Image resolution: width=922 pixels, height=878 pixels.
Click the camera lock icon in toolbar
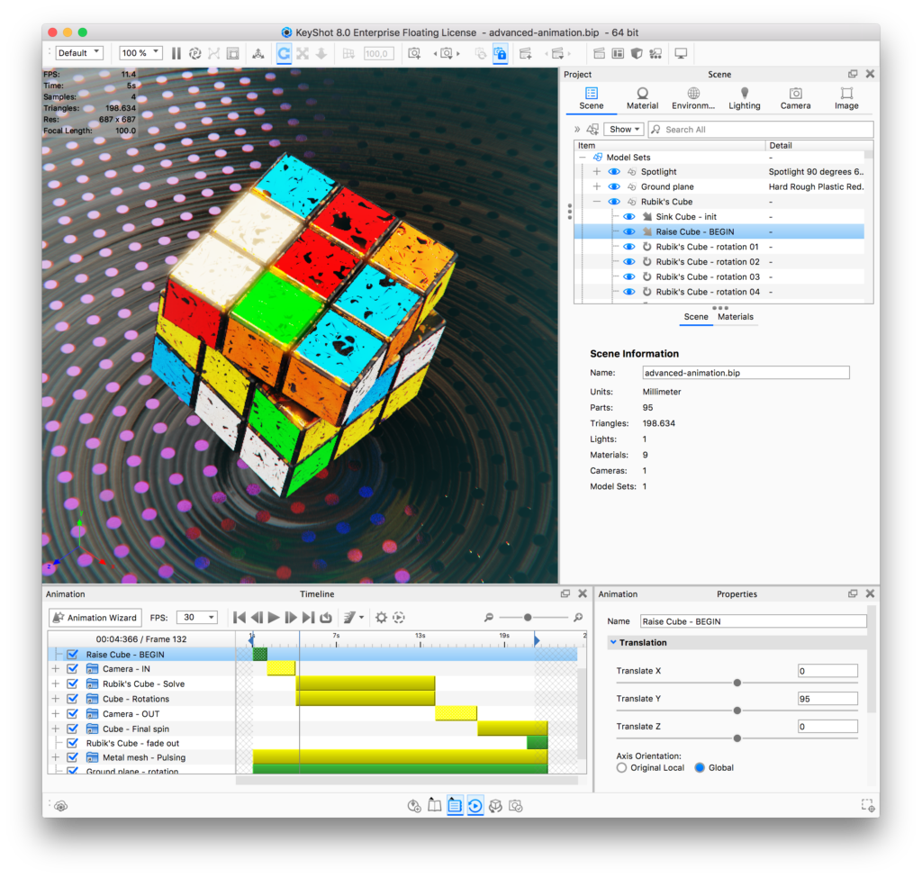coord(500,53)
